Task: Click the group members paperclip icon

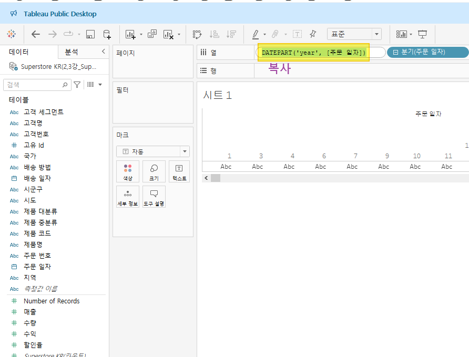Action: 275,34
